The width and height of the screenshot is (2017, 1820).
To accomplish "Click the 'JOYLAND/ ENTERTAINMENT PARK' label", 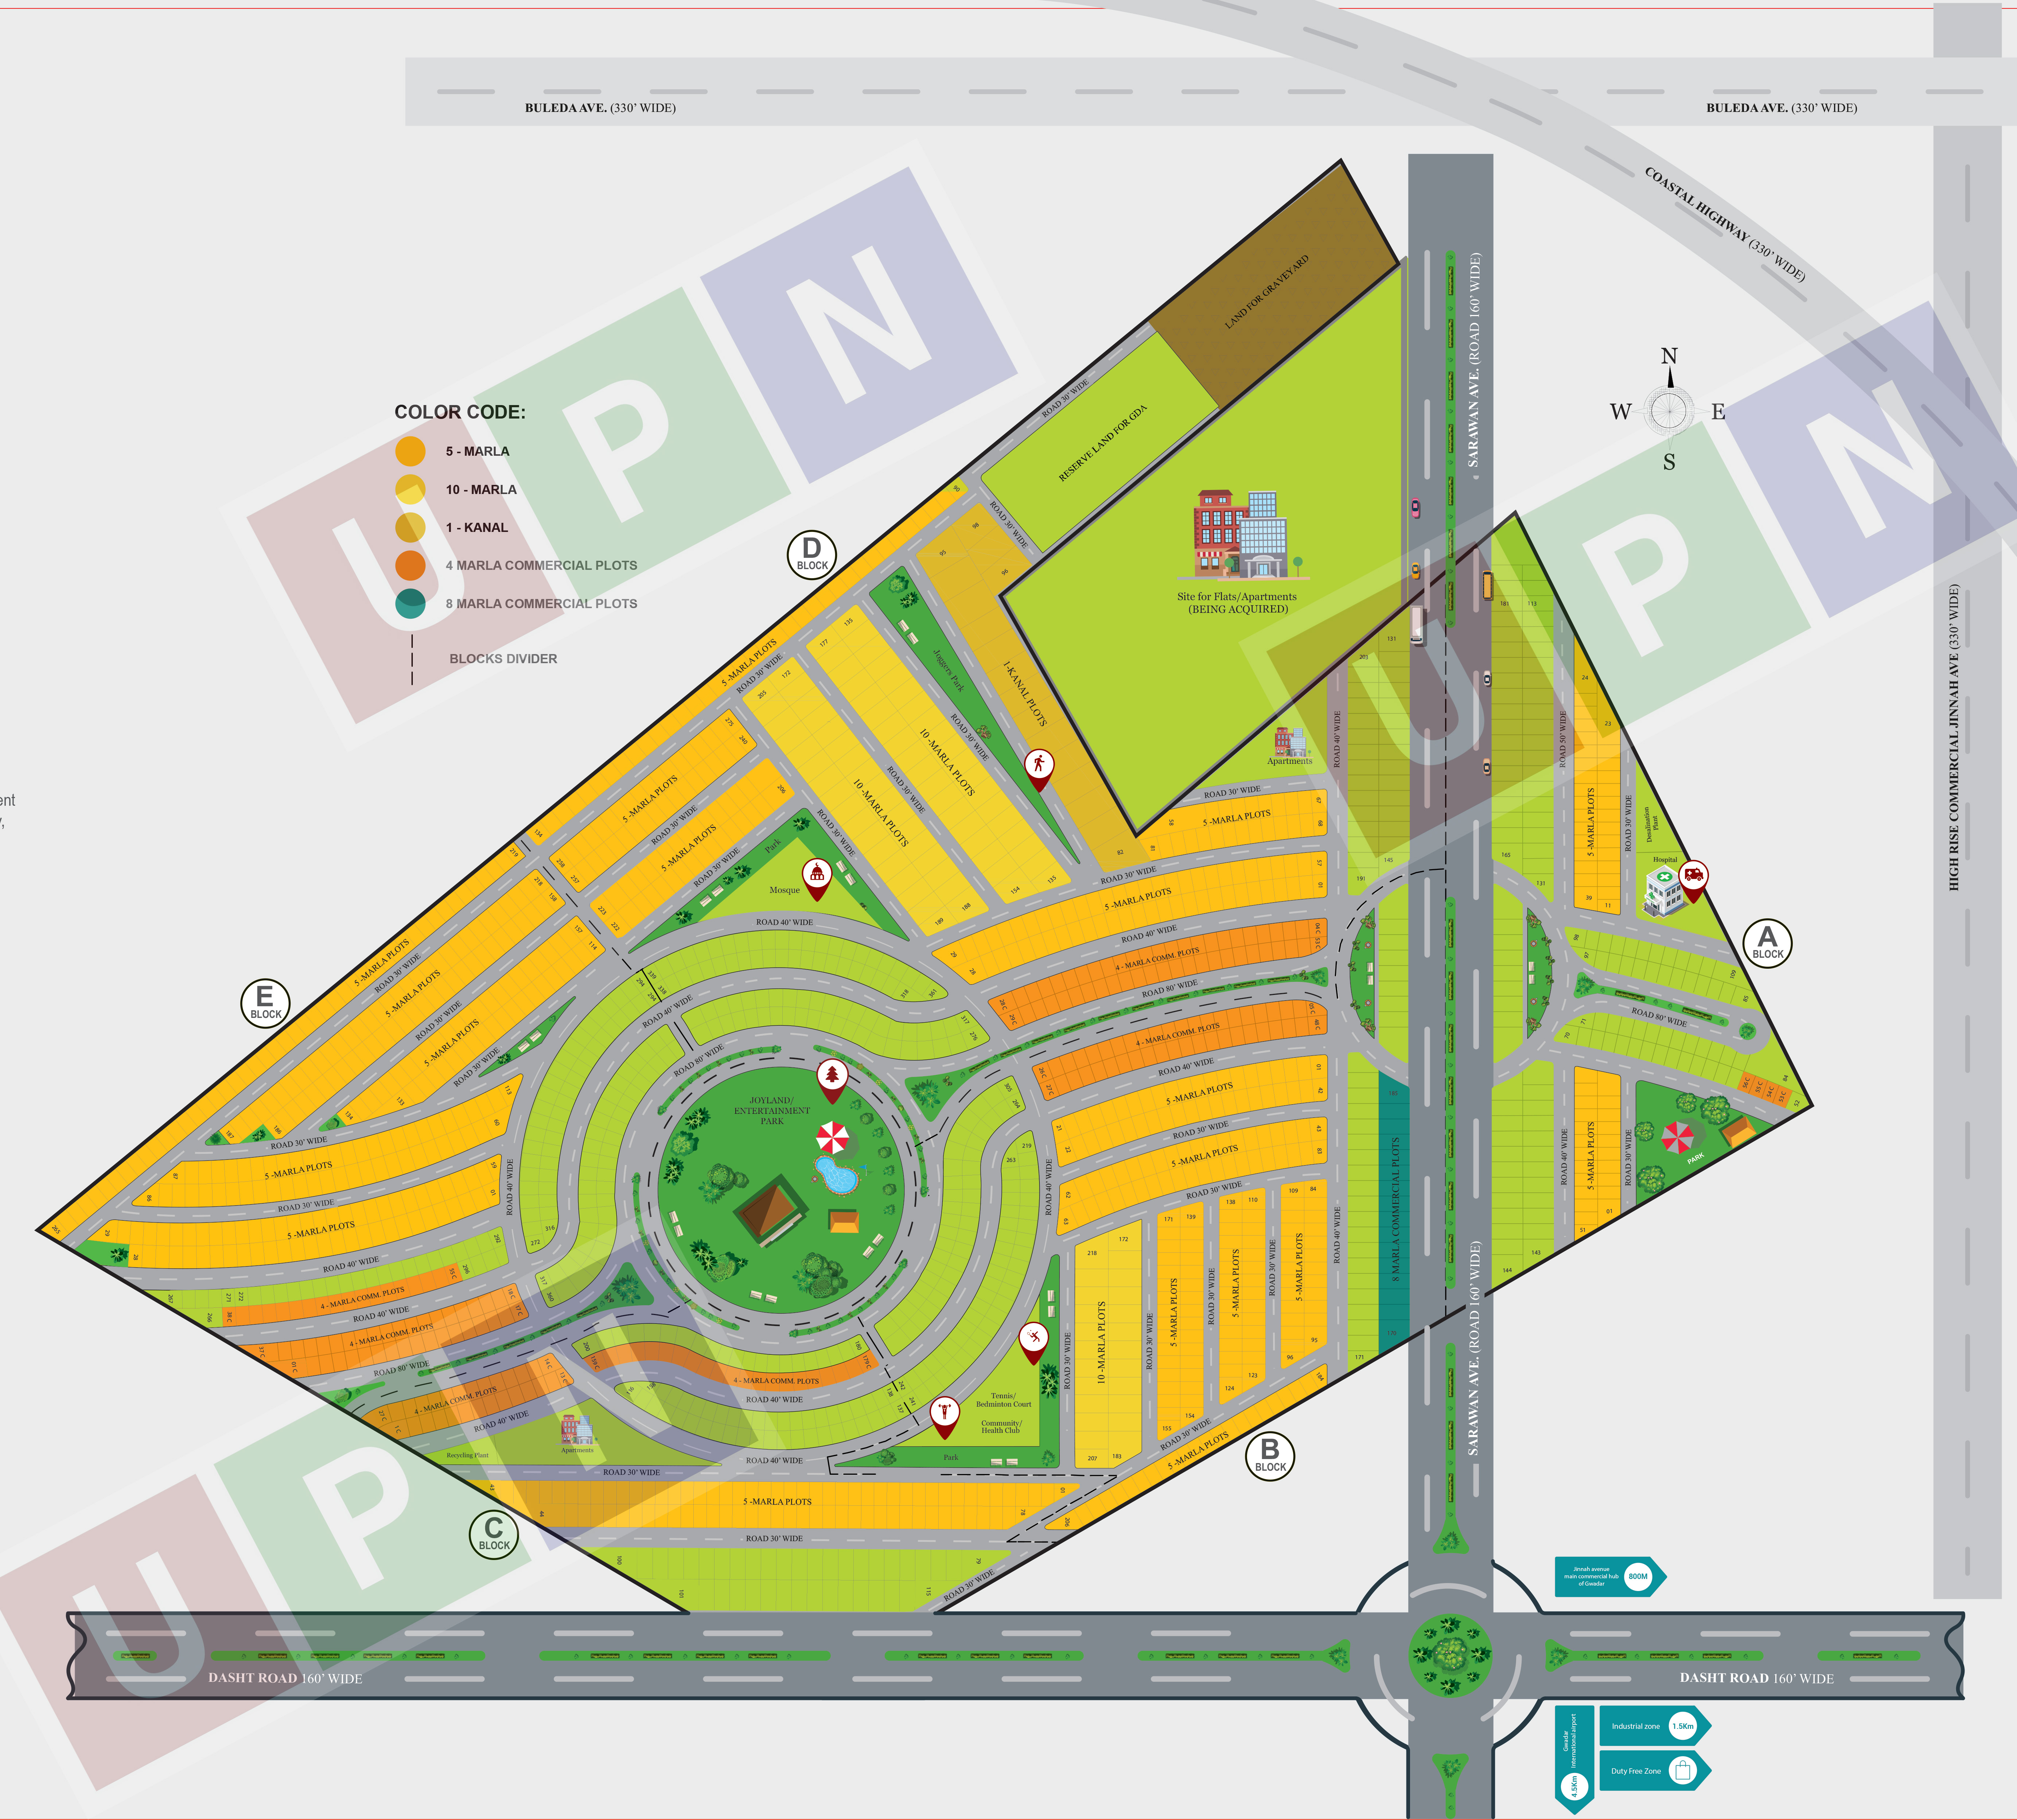I will pyautogui.click(x=772, y=1110).
